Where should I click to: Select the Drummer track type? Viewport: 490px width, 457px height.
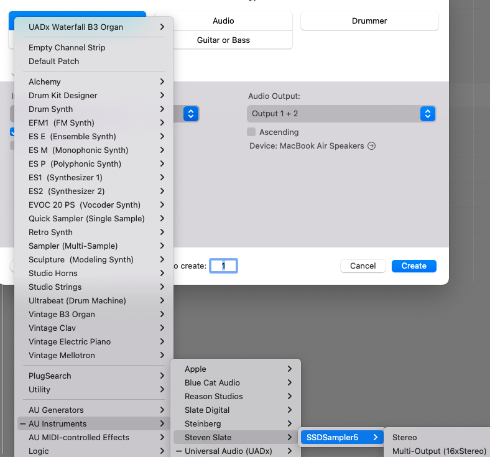pyautogui.click(x=369, y=21)
